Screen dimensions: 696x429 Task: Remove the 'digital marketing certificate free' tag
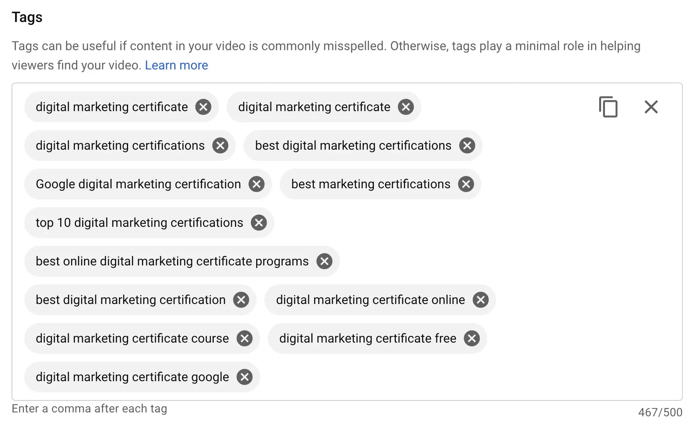[472, 338]
